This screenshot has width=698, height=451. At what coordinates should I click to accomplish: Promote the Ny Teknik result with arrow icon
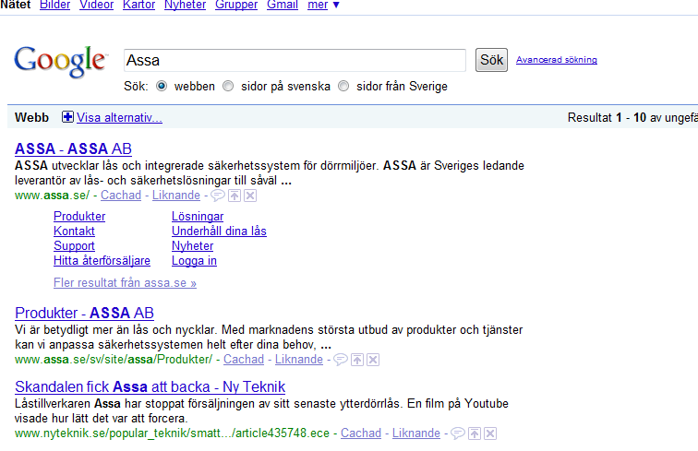pyautogui.click(x=475, y=433)
